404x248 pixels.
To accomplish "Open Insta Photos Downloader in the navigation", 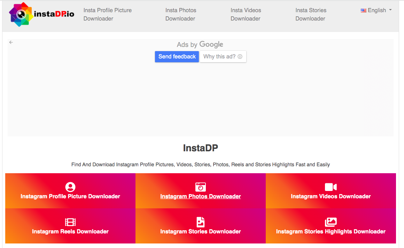I will point(181,14).
